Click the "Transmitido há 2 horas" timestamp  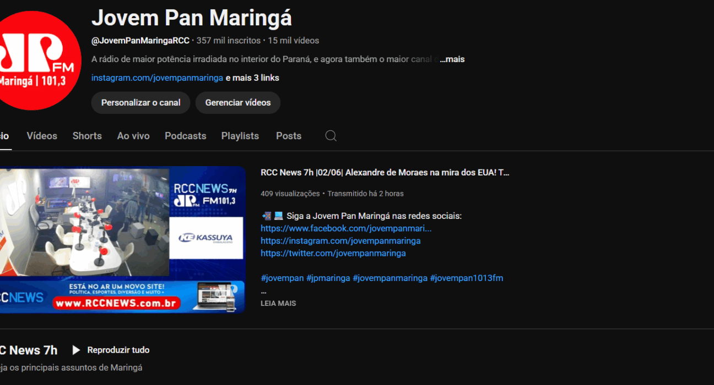tap(366, 194)
